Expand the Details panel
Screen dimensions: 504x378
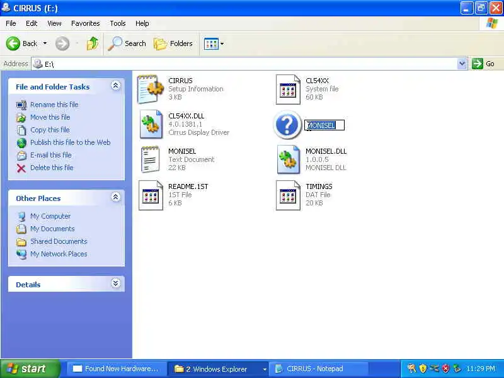(x=116, y=283)
